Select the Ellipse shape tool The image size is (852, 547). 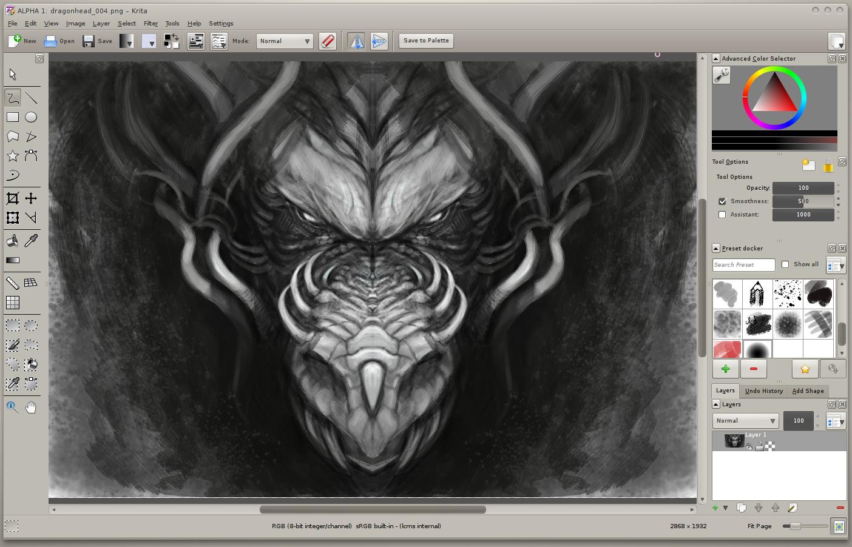point(31,117)
